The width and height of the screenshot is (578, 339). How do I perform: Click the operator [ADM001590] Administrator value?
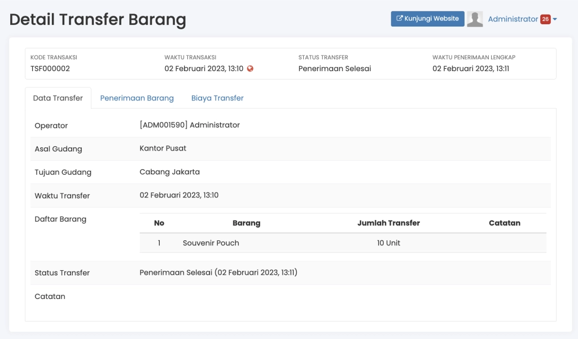click(x=190, y=125)
